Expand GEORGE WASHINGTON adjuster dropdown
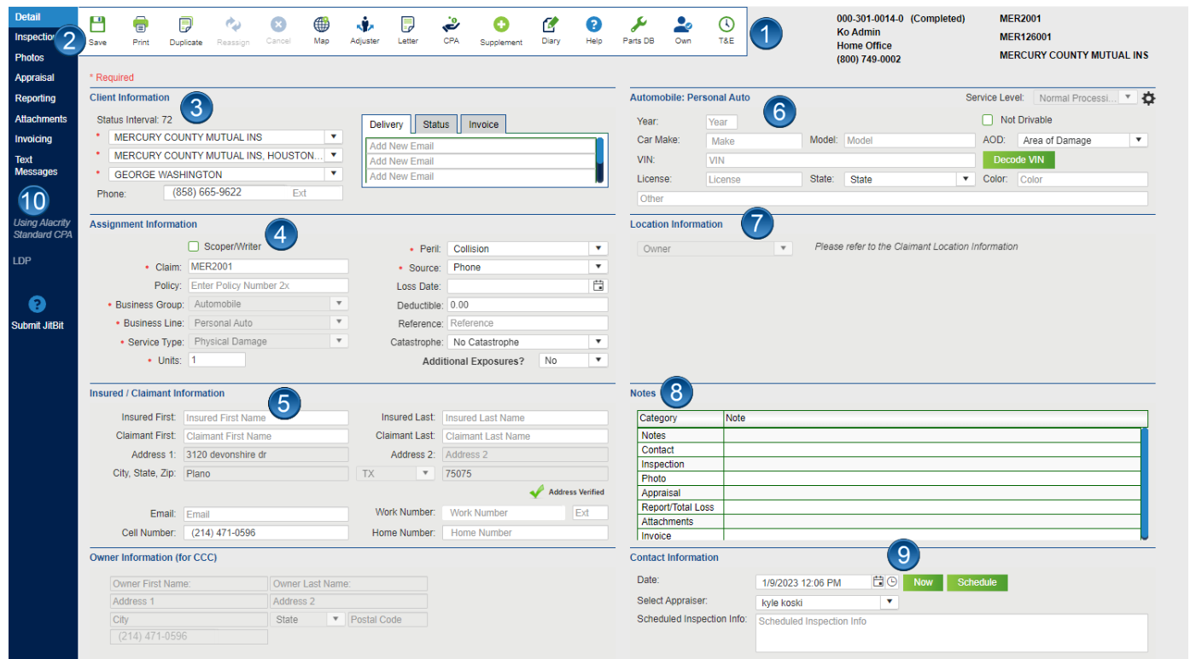The width and height of the screenshot is (1196, 659). point(333,174)
